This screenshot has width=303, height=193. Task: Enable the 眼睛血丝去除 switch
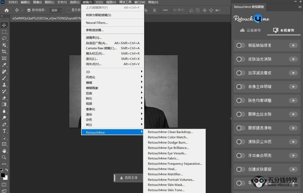pyautogui.click(x=241, y=114)
